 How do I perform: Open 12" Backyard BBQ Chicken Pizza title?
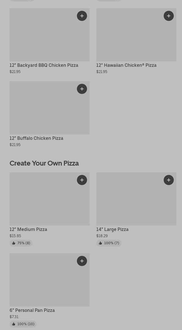[44, 65]
